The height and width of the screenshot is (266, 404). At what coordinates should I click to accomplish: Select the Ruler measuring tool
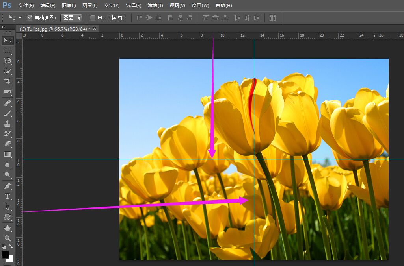pyautogui.click(x=7, y=92)
